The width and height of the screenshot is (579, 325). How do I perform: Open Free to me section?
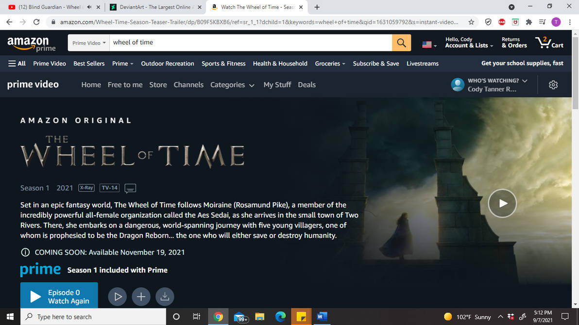(x=125, y=85)
